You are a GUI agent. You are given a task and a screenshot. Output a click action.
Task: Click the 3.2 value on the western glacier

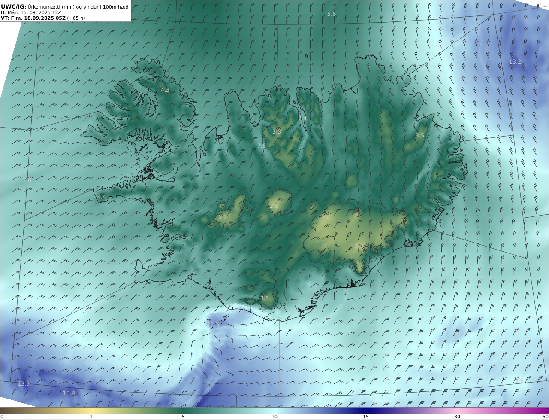pos(222,218)
